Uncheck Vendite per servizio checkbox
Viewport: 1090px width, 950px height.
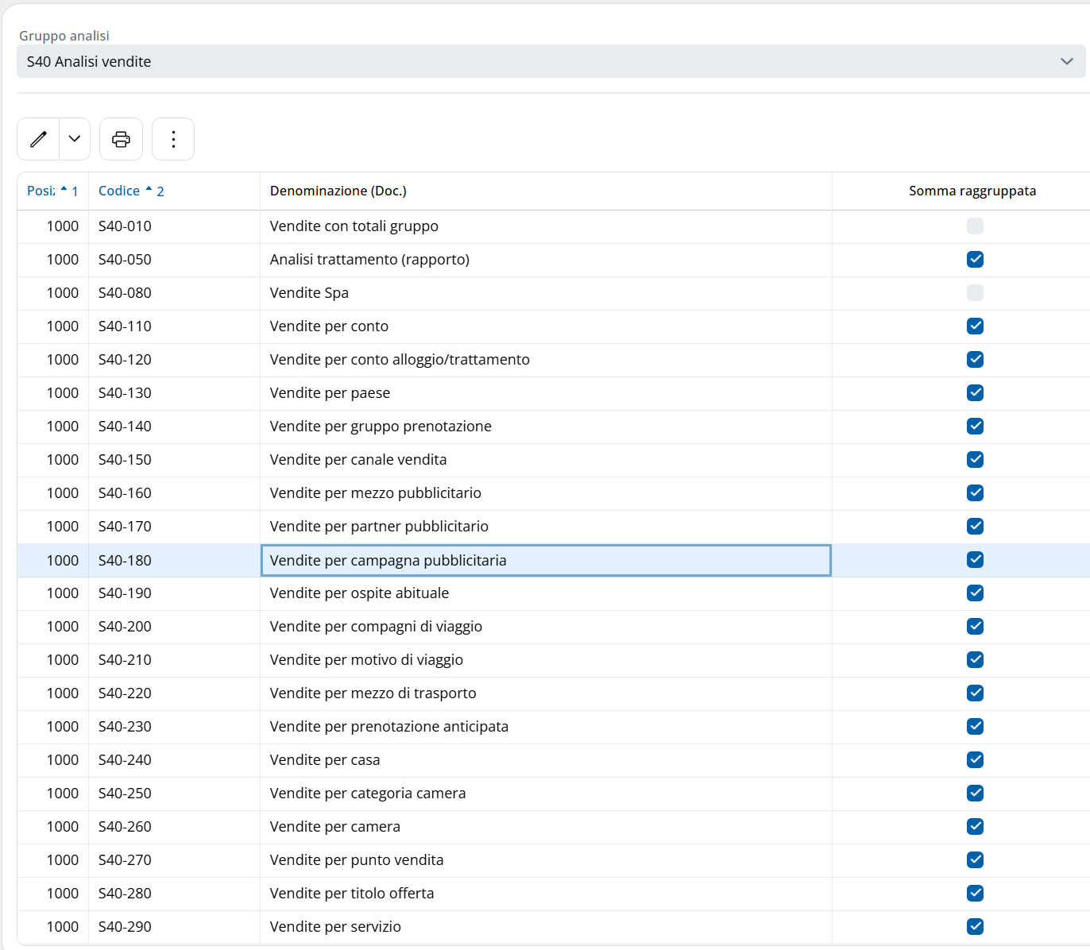(x=975, y=927)
